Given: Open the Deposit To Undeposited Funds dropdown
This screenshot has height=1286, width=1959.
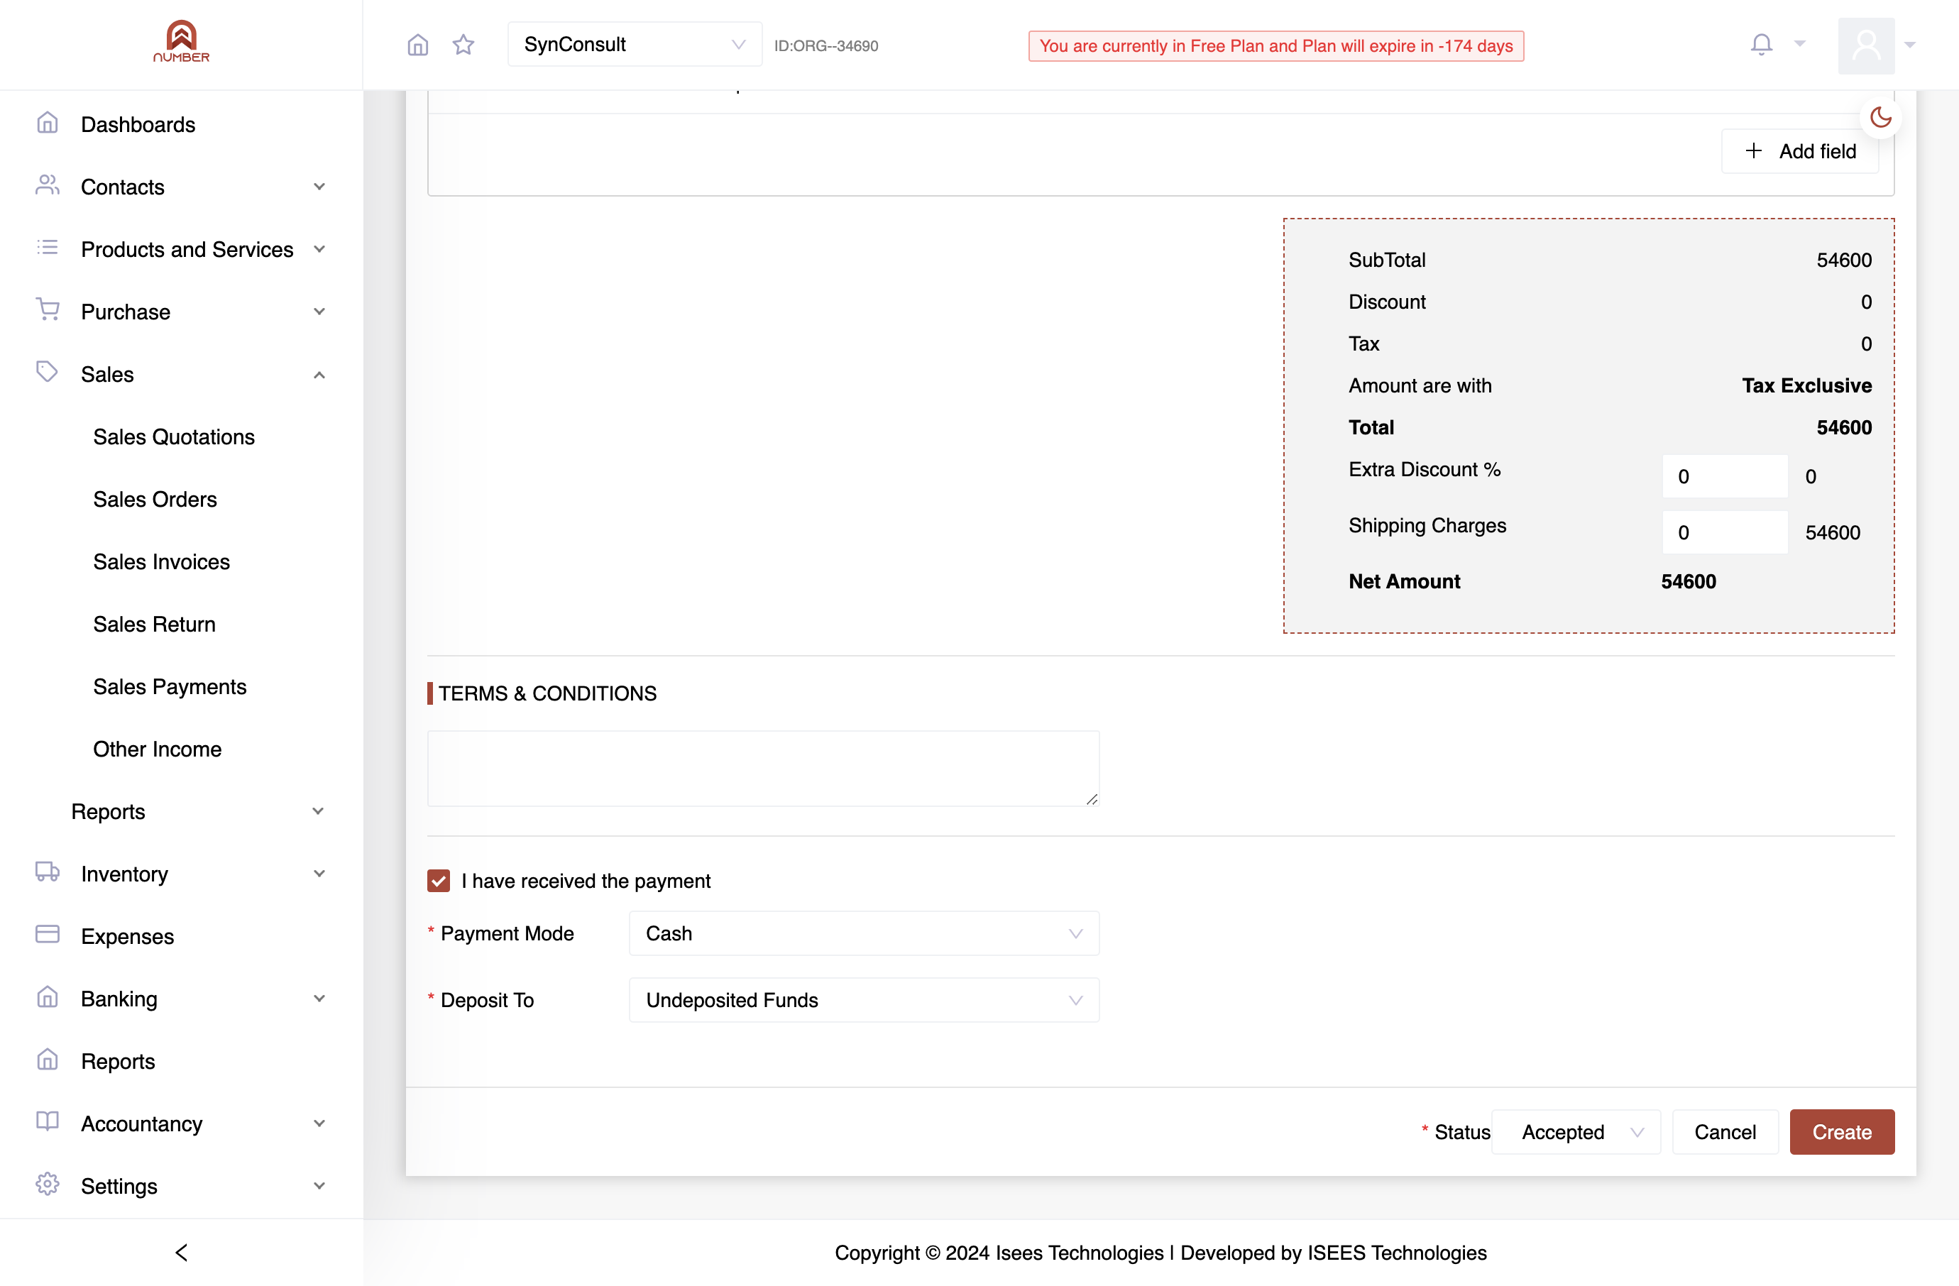Looking at the screenshot, I should 863,1001.
